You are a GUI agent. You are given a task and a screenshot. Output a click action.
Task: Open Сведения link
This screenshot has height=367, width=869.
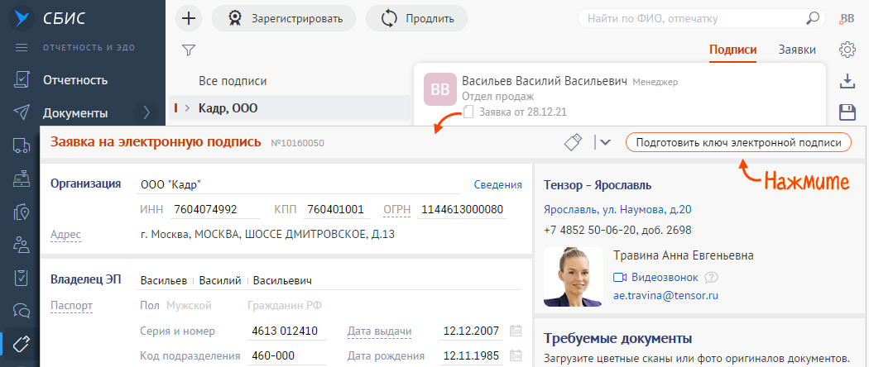(x=497, y=184)
